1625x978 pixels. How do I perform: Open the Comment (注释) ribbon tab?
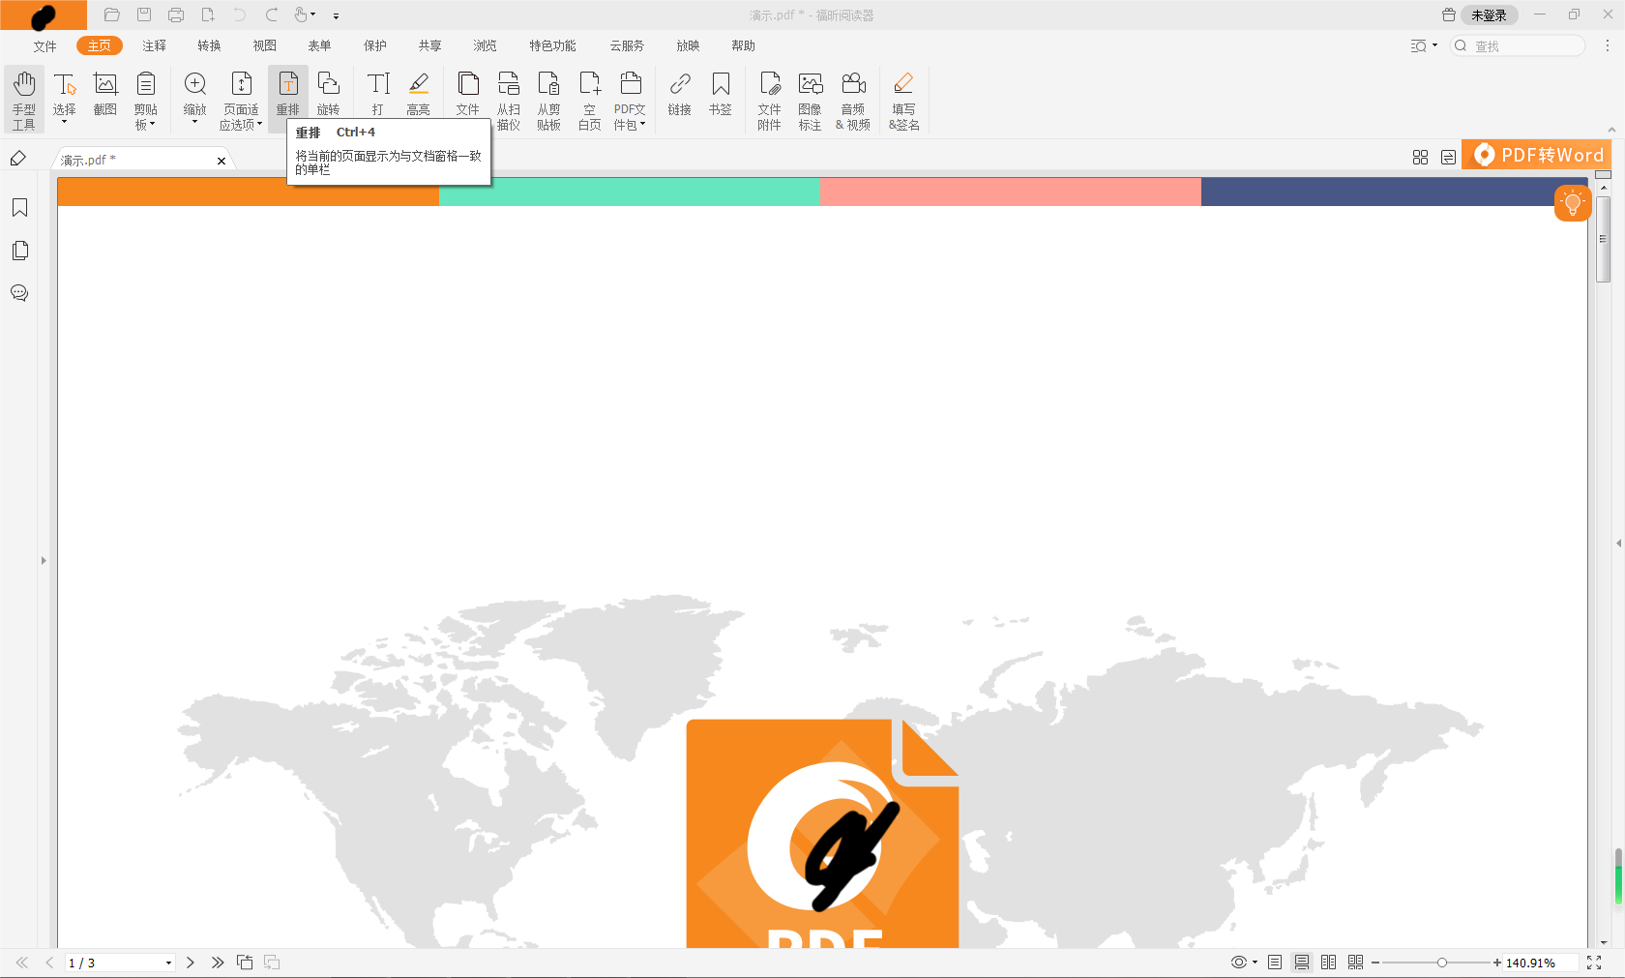(x=154, y=45)
